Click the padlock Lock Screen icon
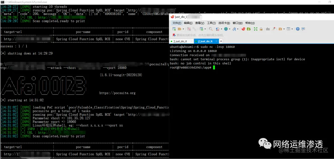This screenshot has height=159, width=334. coord(261,29)
